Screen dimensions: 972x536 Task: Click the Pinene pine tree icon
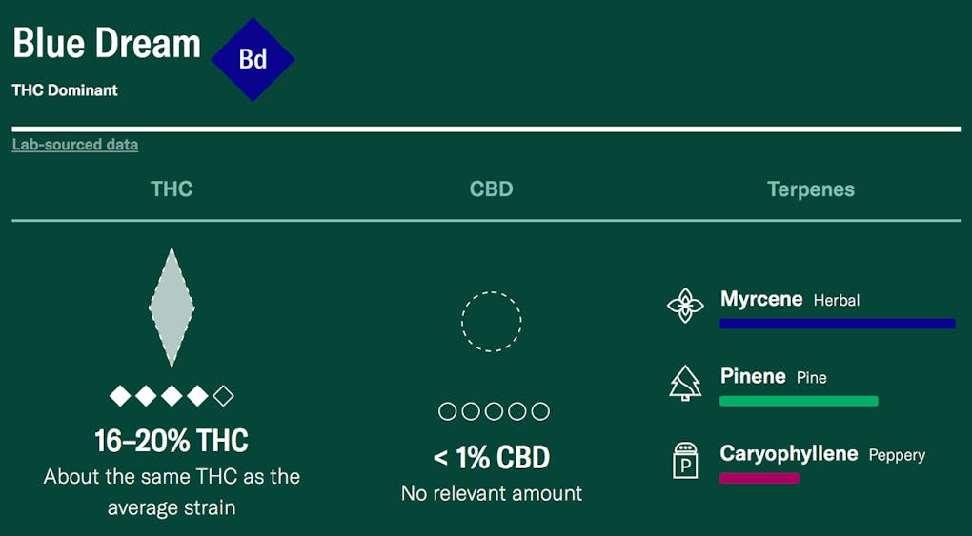tap(684, 383)
